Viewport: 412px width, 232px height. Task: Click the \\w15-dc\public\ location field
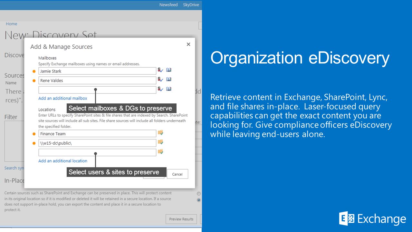[97, 143]
